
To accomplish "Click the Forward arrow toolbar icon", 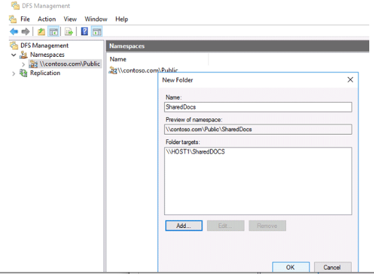I will tap(25, 31).
